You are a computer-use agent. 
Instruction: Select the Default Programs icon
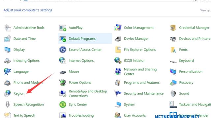point(63,39)
